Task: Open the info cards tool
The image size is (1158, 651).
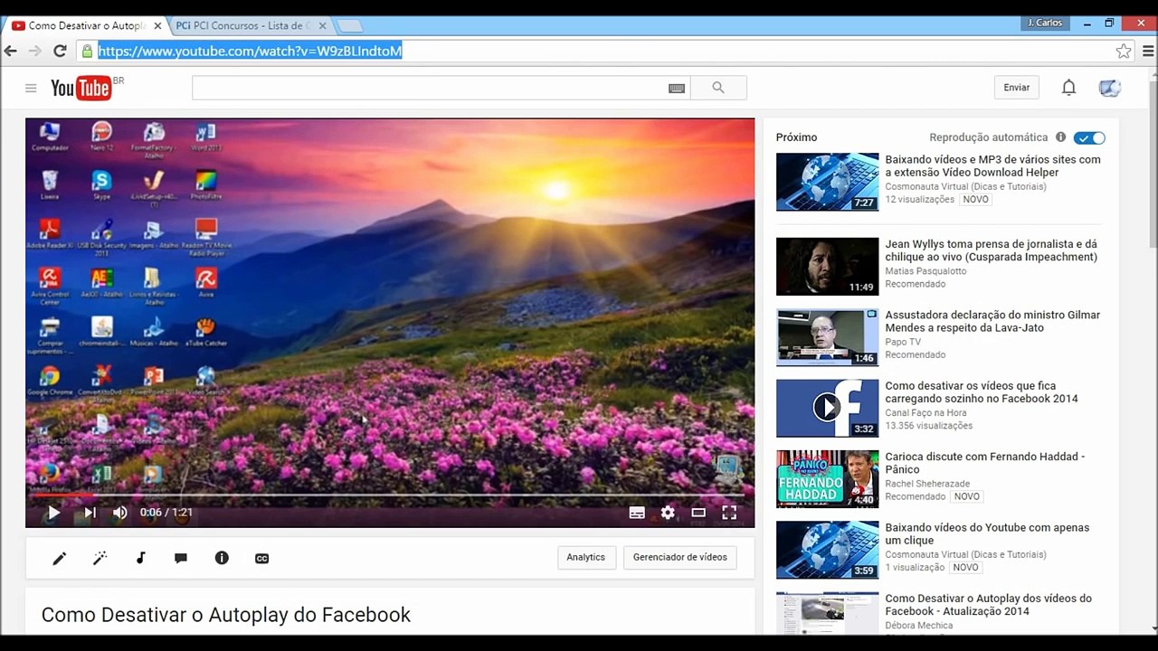Action: [x=222, y=558]
